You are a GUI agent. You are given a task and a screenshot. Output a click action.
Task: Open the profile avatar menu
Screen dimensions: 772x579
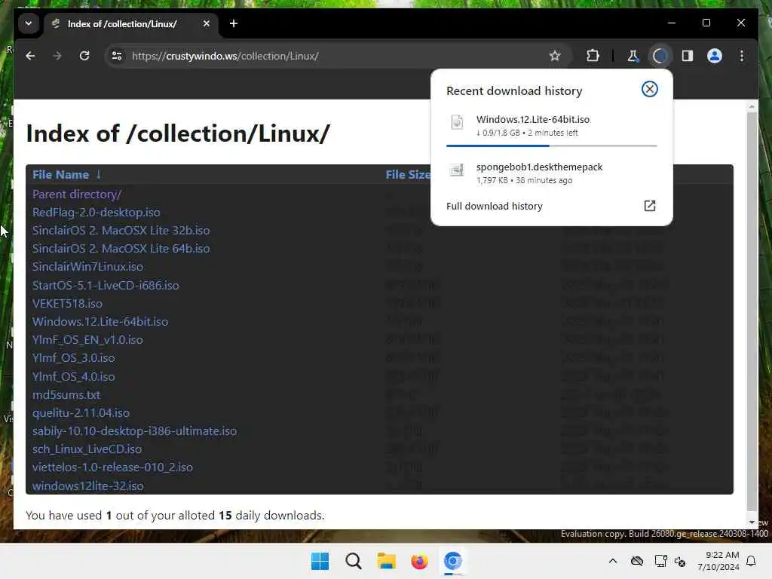pyautogui.click(x=715, y=56)
